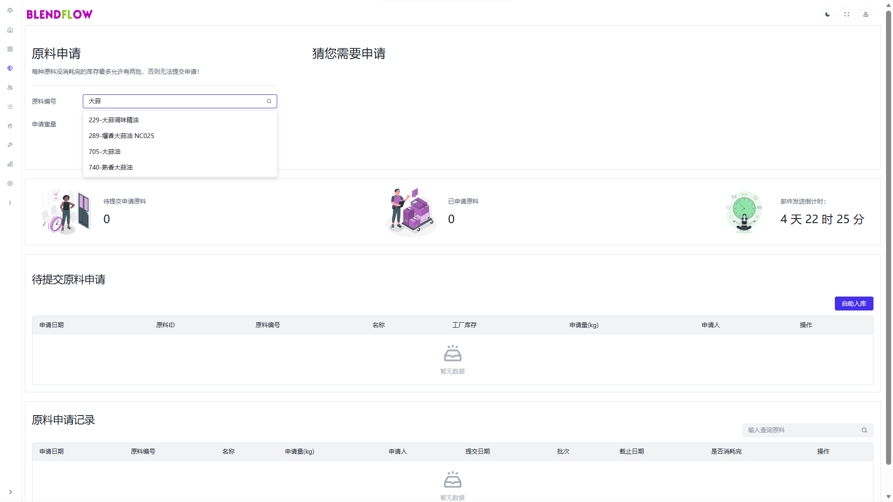The width and height of the screenshot is (893, 502).
Task: Open the settings gear sidebar icon
Action: click(10, 184)
